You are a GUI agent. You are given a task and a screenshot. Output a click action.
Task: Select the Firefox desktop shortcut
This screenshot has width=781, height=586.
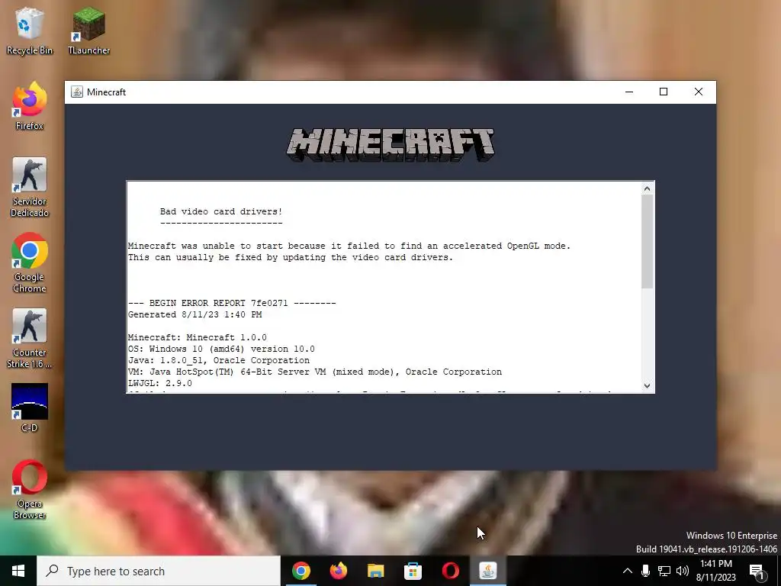30,106
